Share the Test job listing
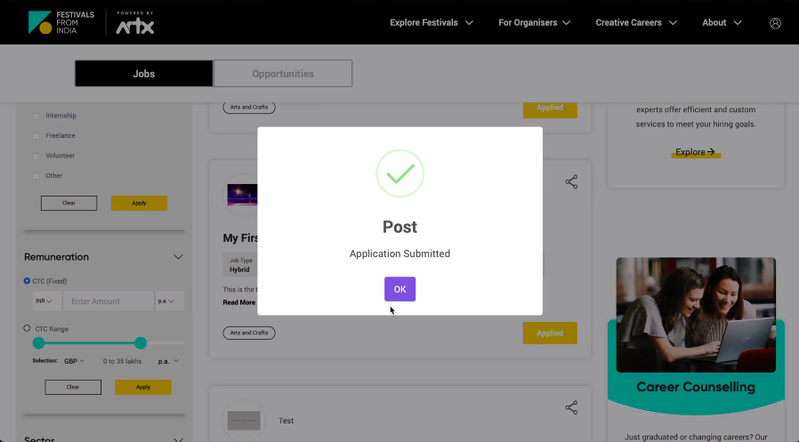Viewport: 799px width, 442px height. tap(571, 407)
